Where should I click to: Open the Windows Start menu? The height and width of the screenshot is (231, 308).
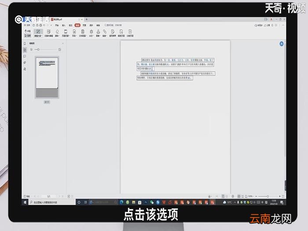(x=25, y=202)
